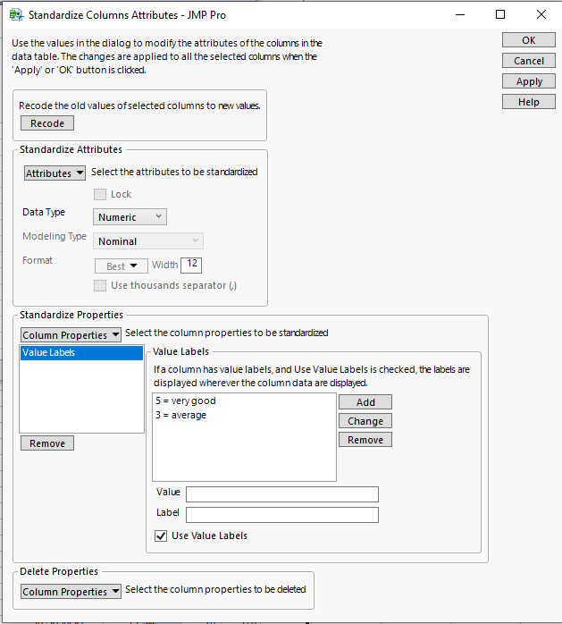This screenshot has width=562, height=624.
Task: Check Use thousands separator option
Action: point(100,285)
